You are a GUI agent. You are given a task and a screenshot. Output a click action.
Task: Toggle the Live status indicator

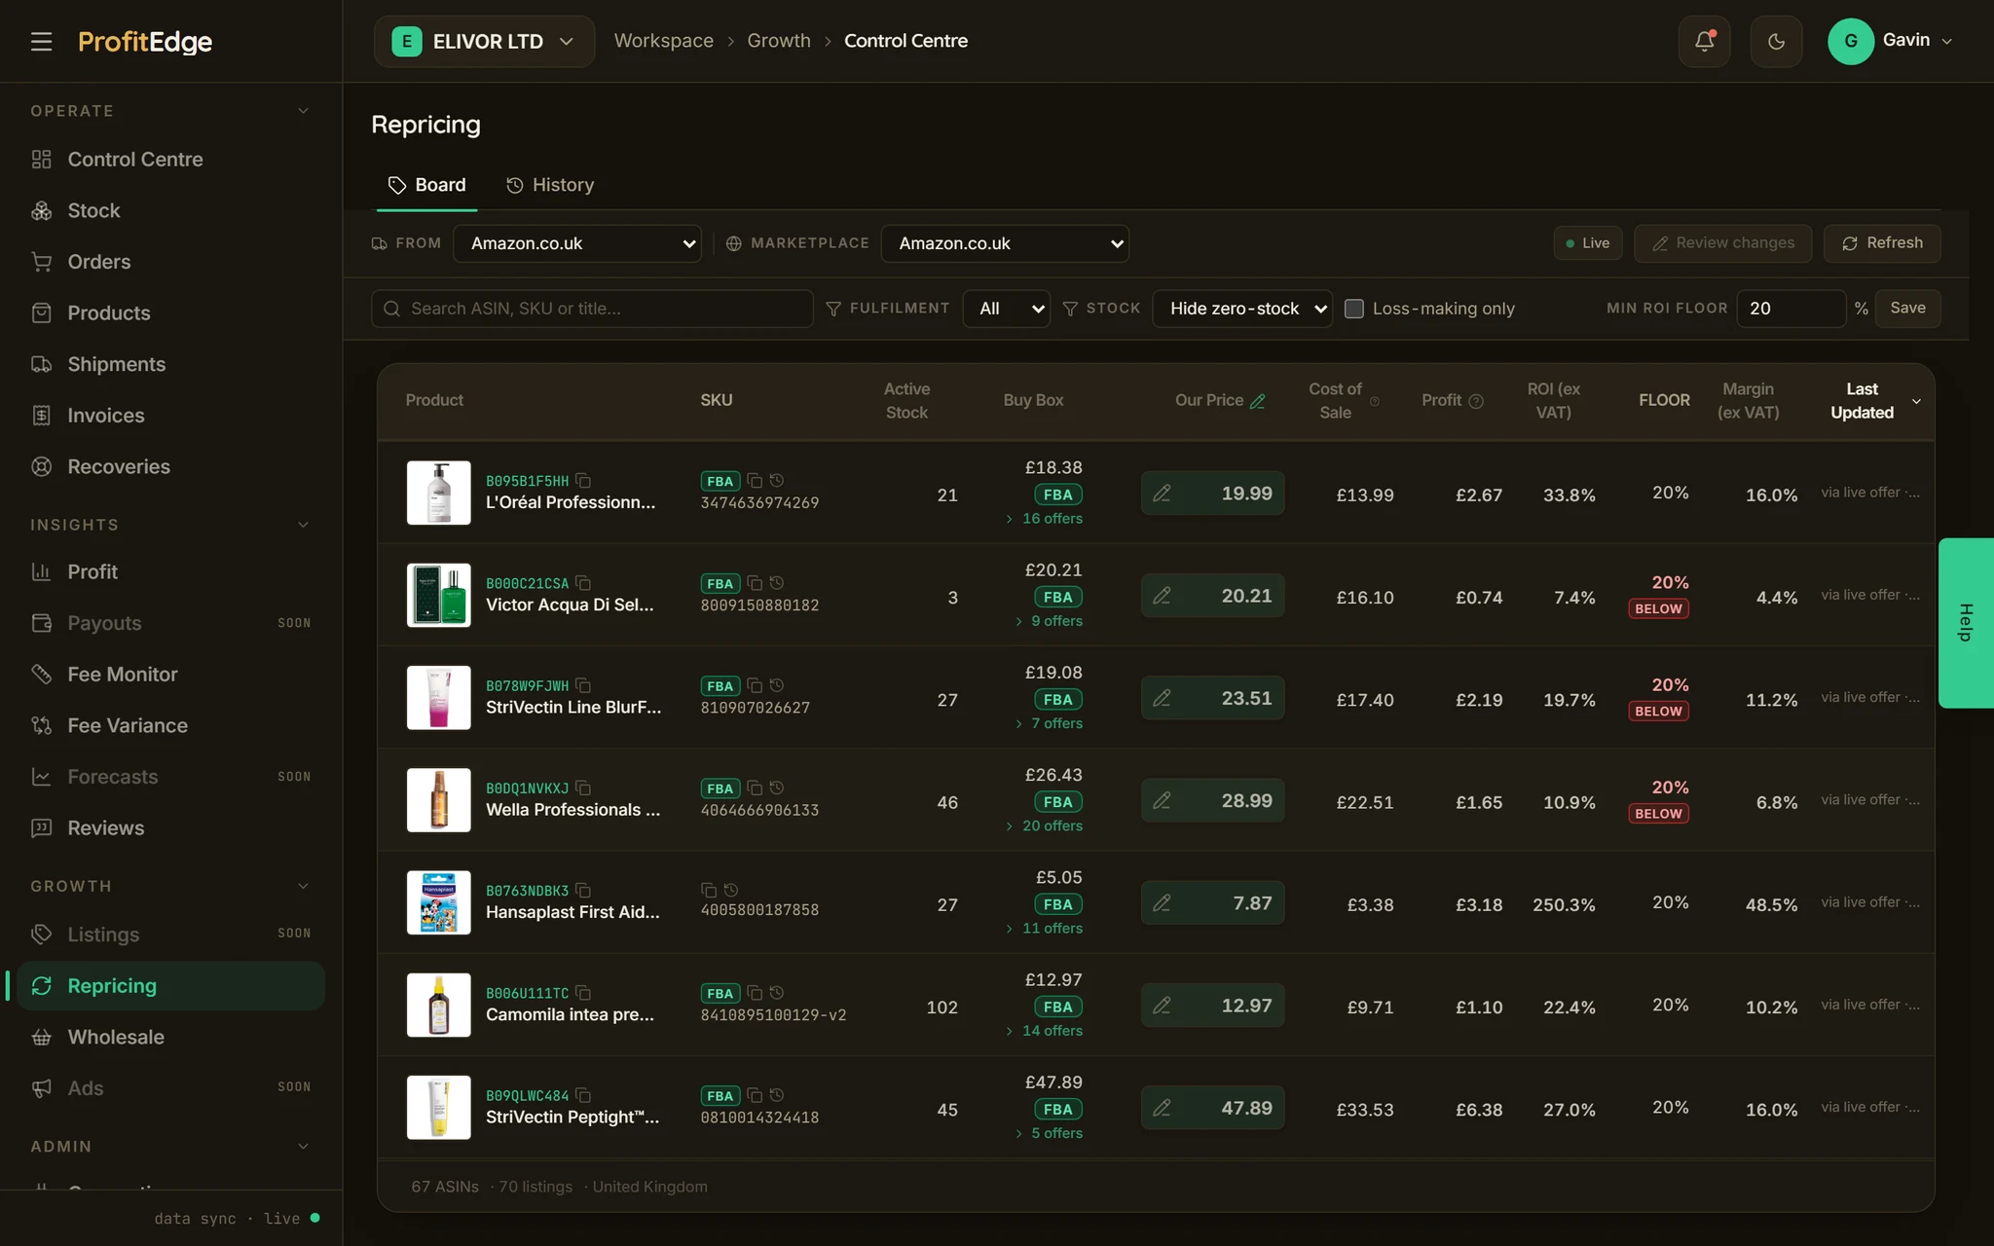1587,243
